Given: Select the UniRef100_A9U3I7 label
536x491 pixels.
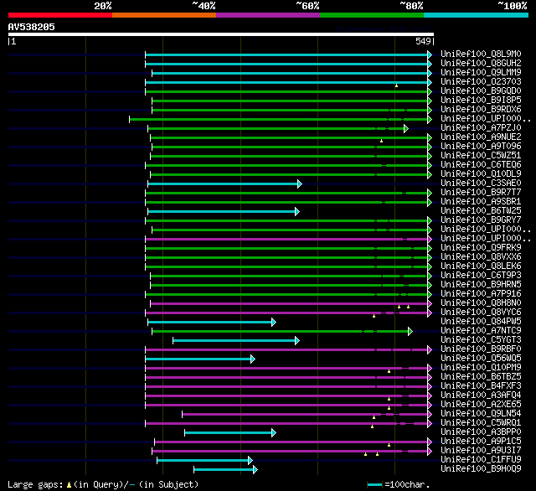Looking at the screenshot, I should click(481, 451).
